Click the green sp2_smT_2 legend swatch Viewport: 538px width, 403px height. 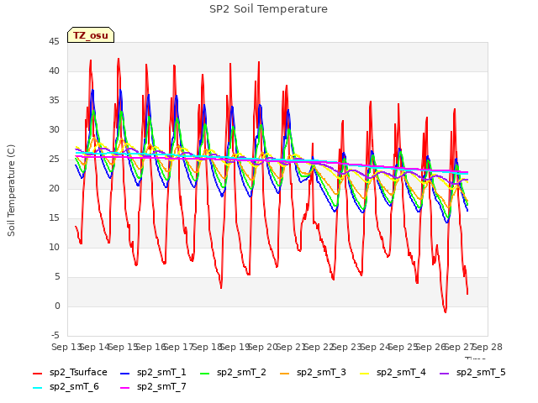coord(205,373)
